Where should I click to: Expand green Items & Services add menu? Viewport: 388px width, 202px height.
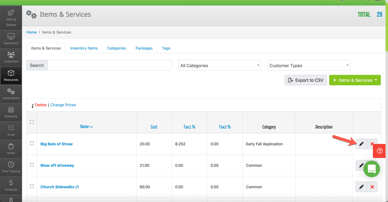tap(355, 80)
